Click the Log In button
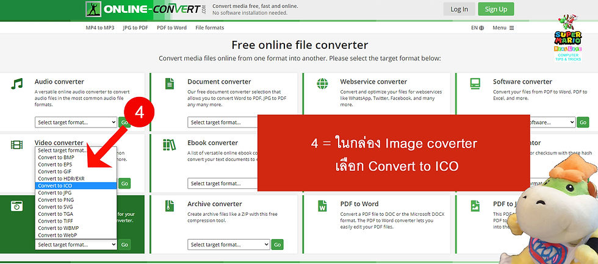 [459, 9]
